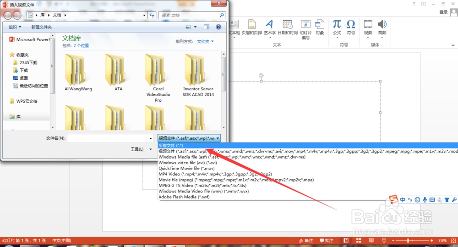This screenshot has height=247, width=458.
Task: Select 桌面 in navigation pane
Action: pos(21,78)
